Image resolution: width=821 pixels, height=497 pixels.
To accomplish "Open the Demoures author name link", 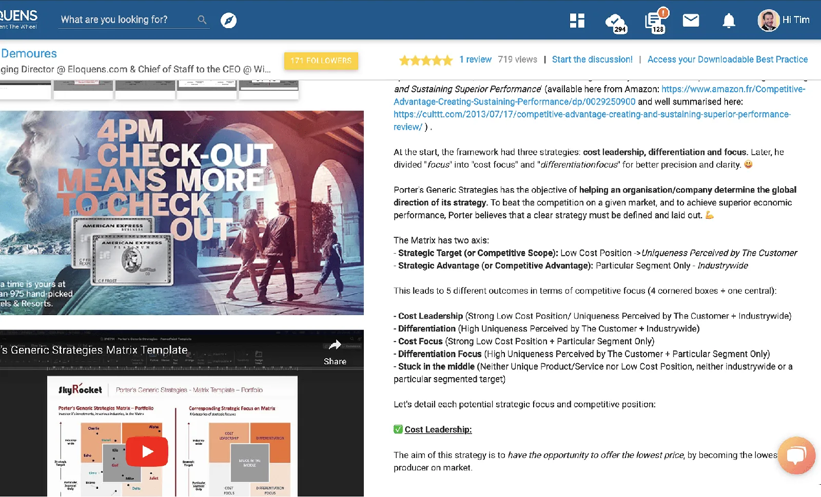I will pos(29,53).
